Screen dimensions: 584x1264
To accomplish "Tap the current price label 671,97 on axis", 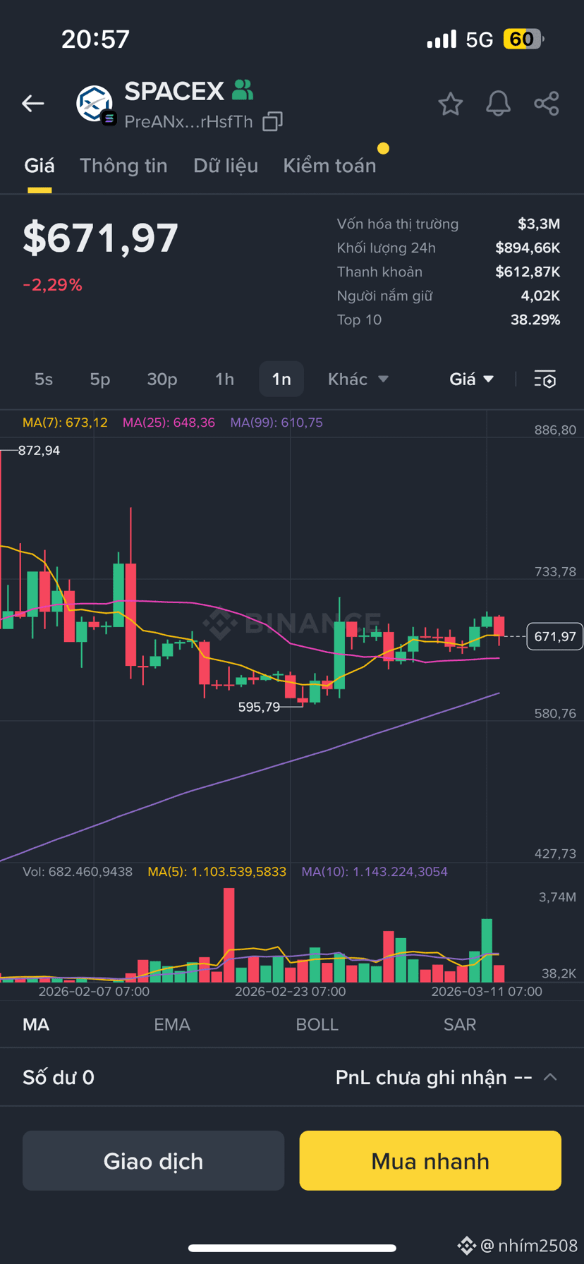I will (x=555, y=636).
